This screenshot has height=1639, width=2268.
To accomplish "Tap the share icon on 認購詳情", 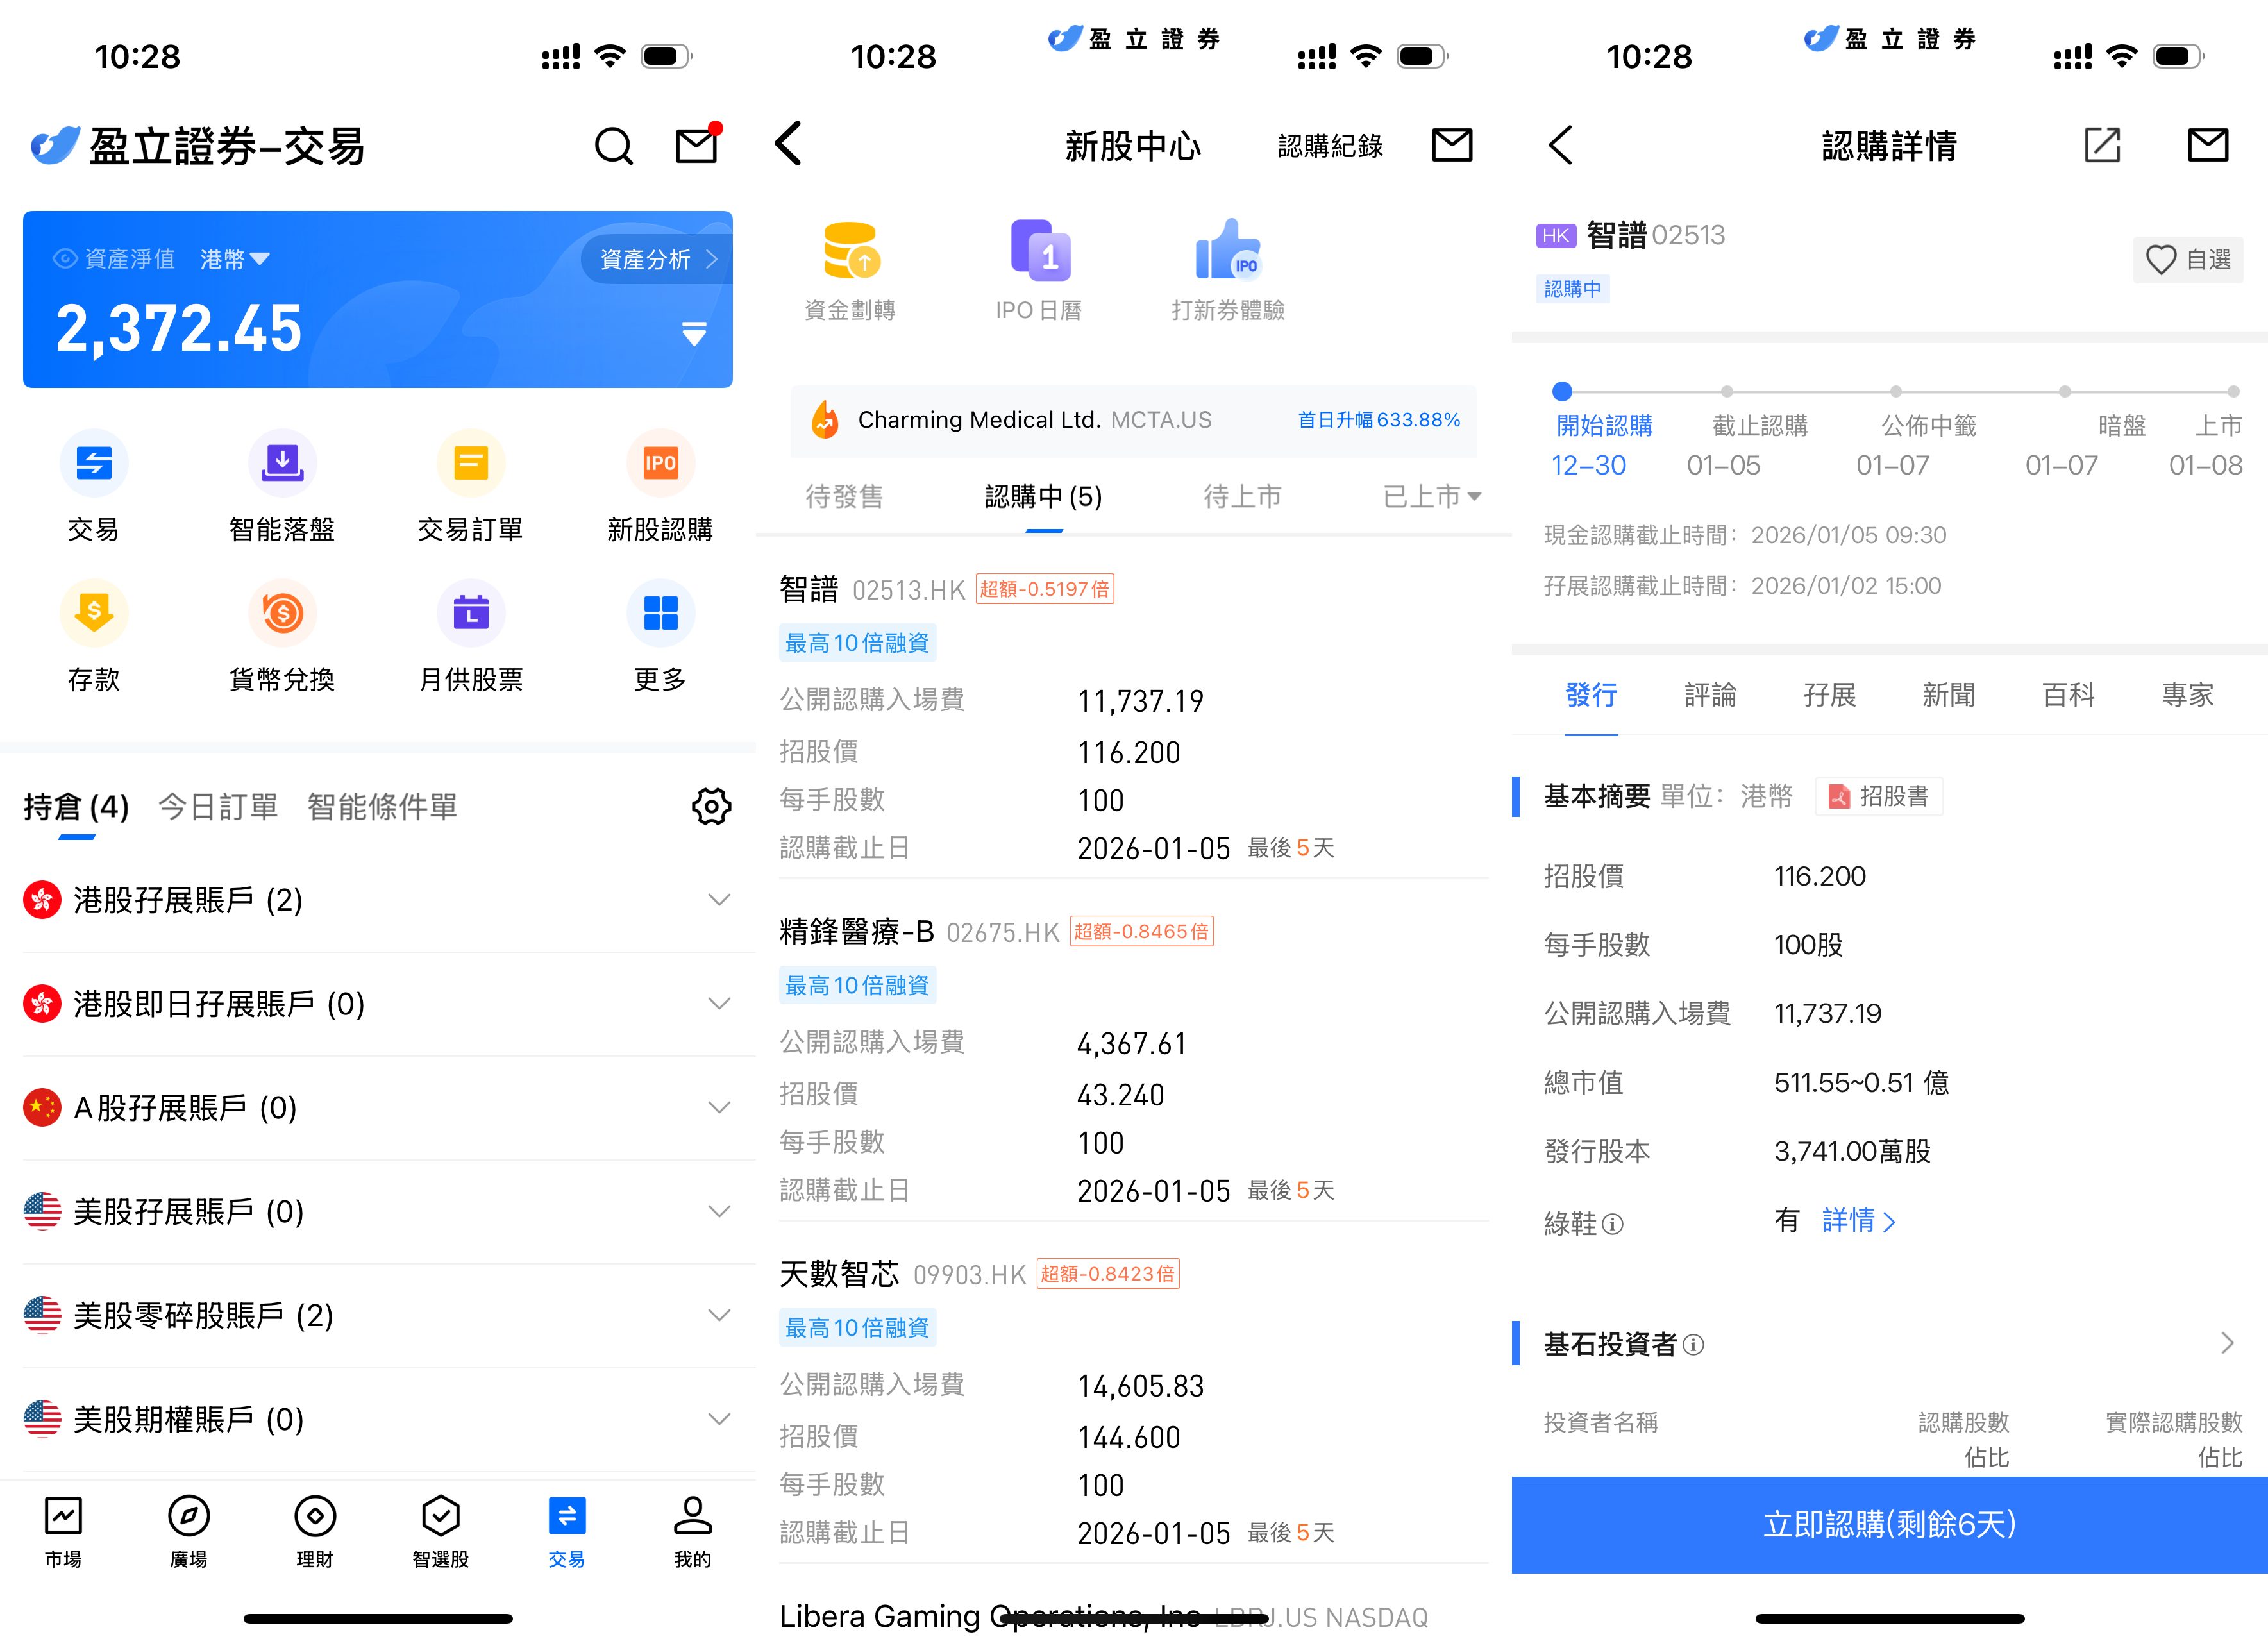I will pyautogui.click(x=2102, y=146).
